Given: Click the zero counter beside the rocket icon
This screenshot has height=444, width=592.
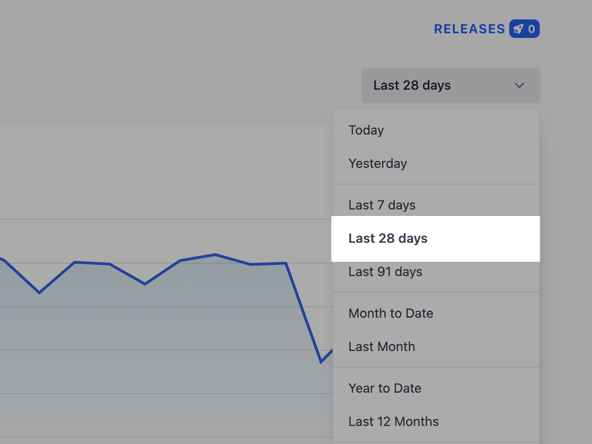Looking at the screenshot, I should coord(531,29).
